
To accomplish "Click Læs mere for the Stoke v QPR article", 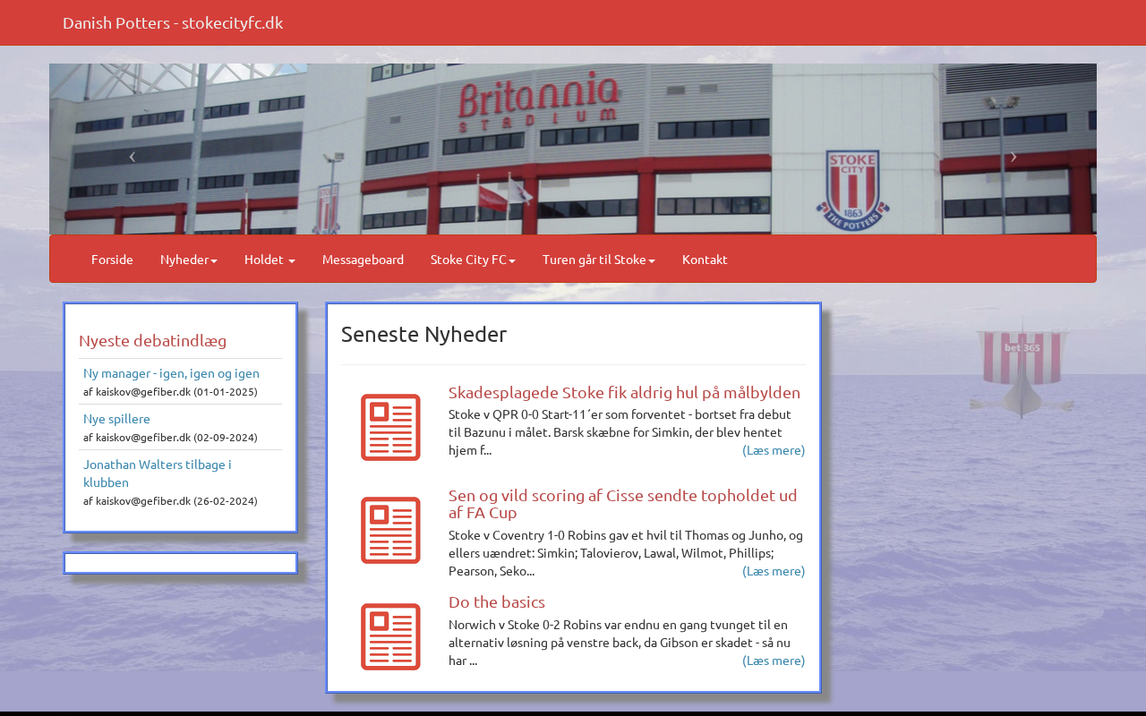I will pyautogui.click(x=774, y=450).
